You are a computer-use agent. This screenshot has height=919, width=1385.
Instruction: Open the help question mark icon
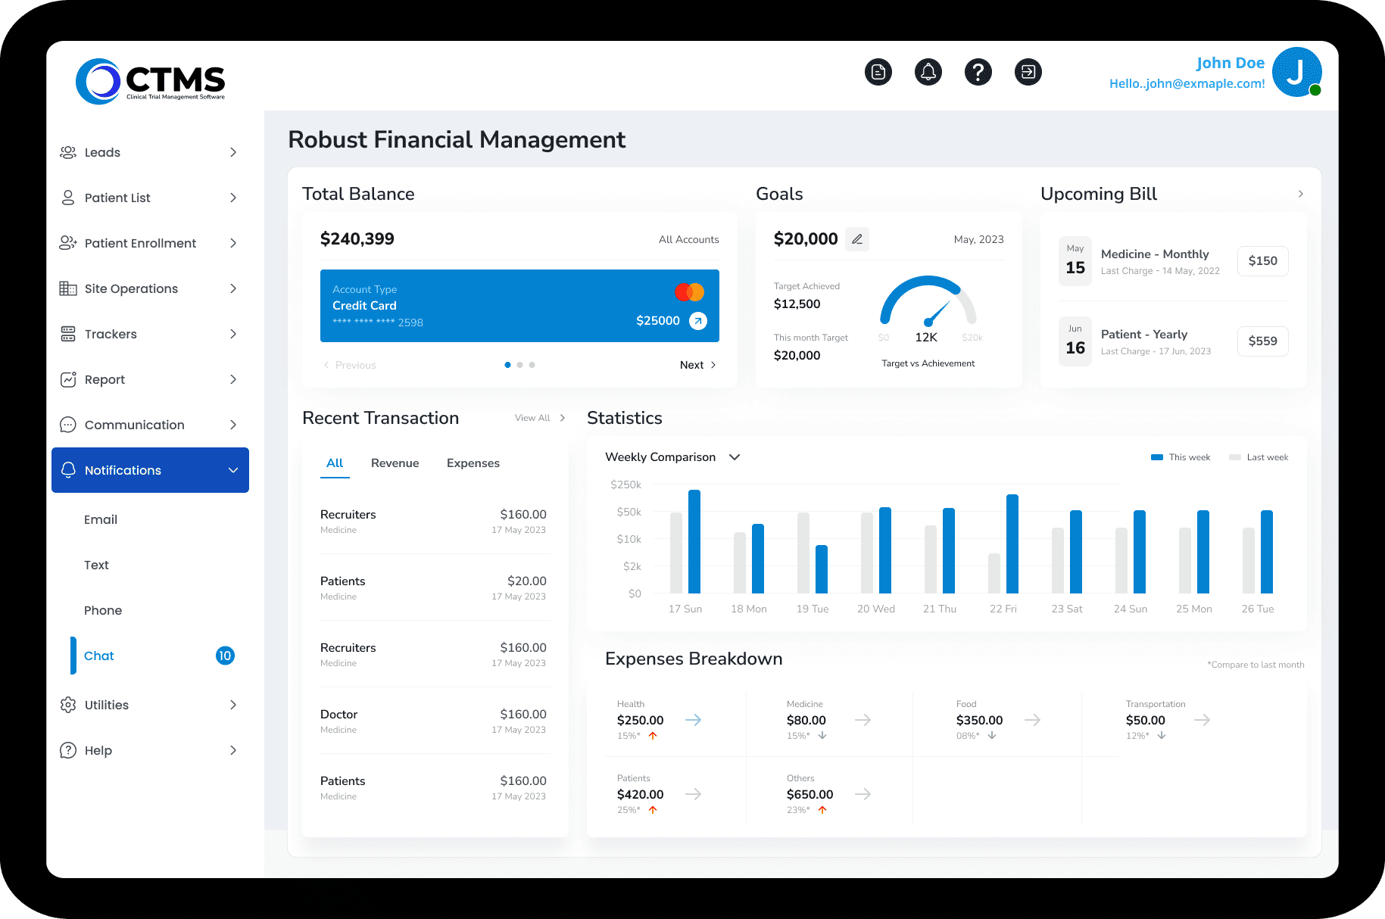[x=978, y=72]
